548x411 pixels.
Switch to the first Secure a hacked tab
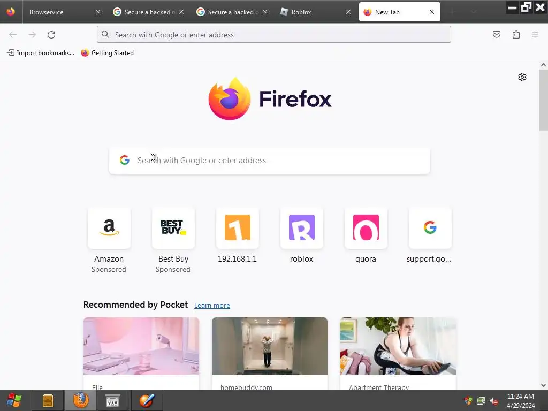(x=149, y=12)
